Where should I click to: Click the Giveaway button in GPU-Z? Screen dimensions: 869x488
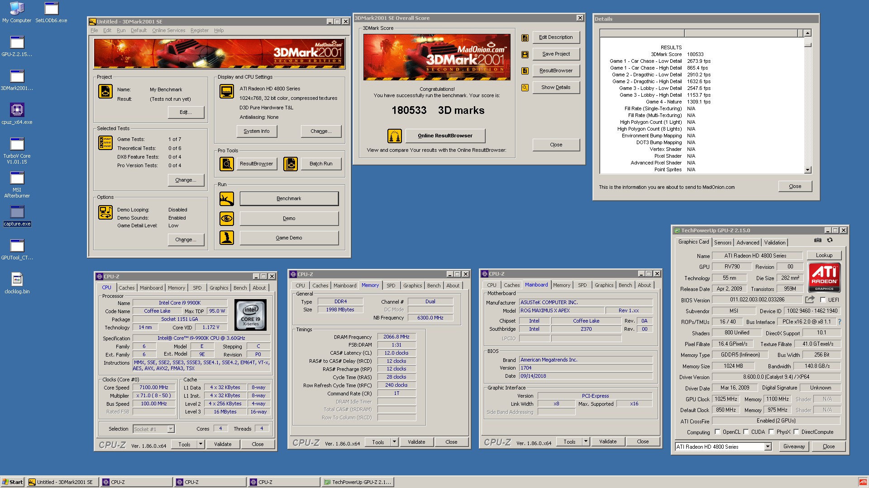[794, 446]
